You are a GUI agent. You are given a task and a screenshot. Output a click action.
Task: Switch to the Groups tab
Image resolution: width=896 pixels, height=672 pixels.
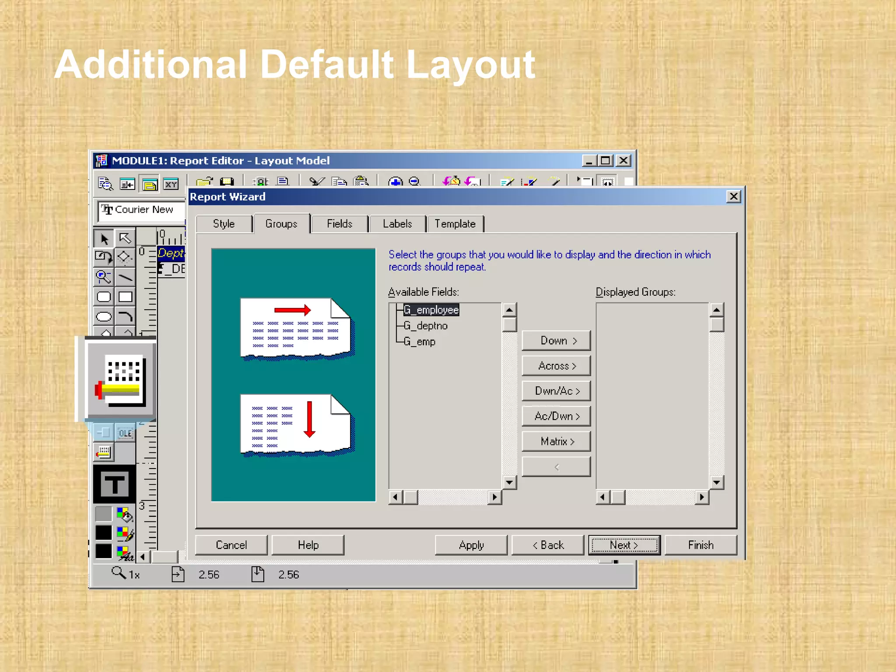[x=281, y=224]
